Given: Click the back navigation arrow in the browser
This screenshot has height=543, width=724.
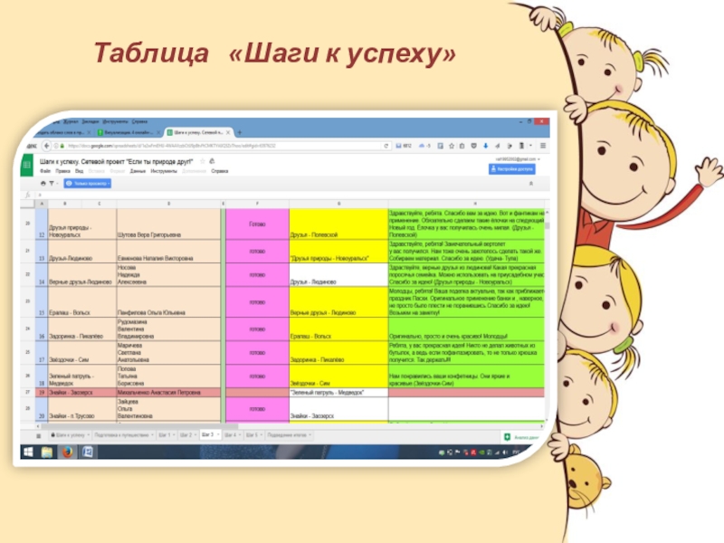Looking at the screenshot, I should [x=48, y=144].
